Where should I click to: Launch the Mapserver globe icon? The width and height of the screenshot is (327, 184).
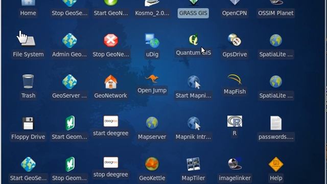(x=152, y=123)
